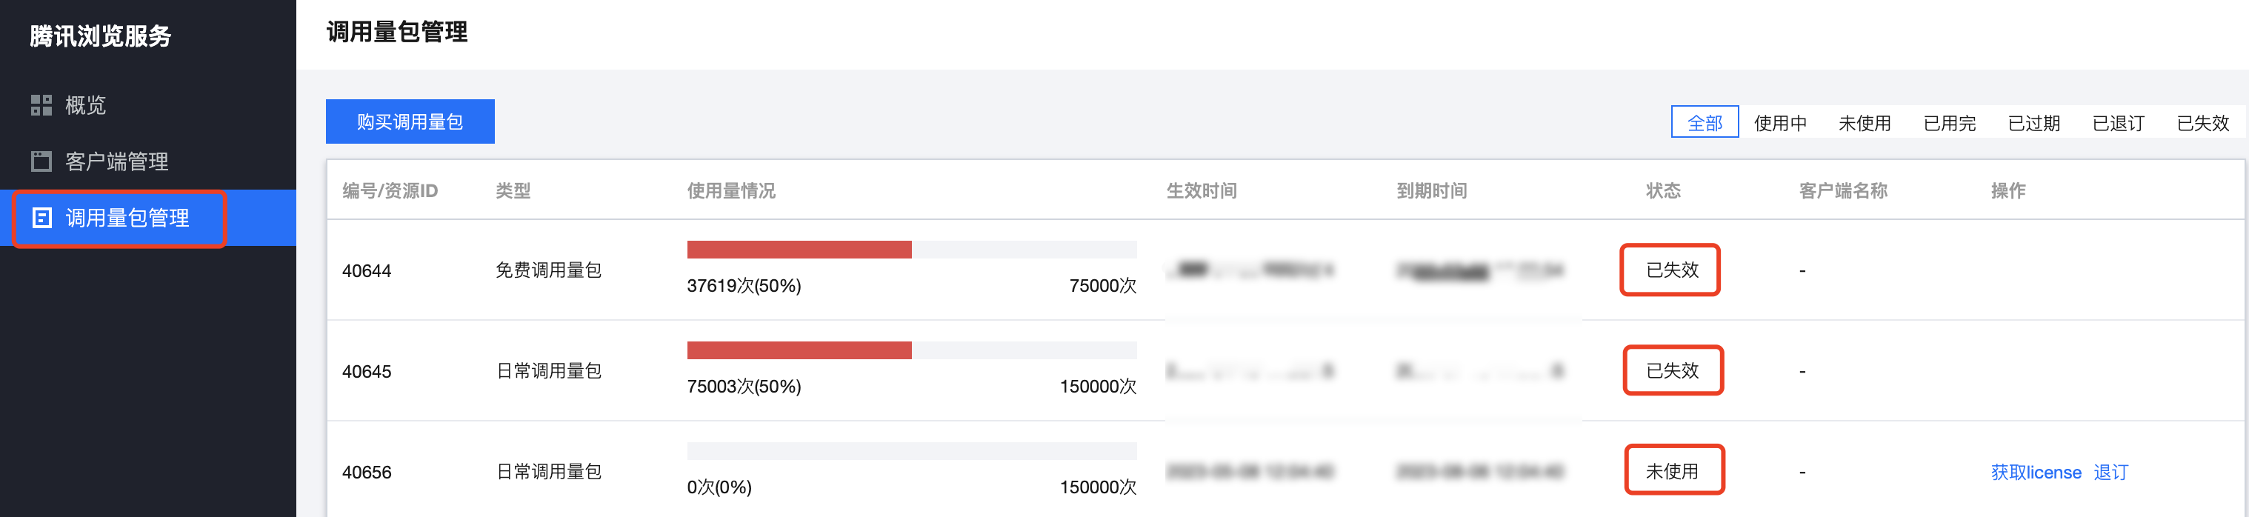The width and height of the screenshot is (2249, 517).
Task: Switch to the 使用中 filter tab
Action: coord(1780,123)
